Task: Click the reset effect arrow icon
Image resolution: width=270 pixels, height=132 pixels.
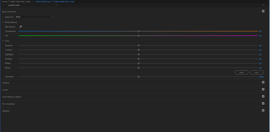Action: coord(263,5)
